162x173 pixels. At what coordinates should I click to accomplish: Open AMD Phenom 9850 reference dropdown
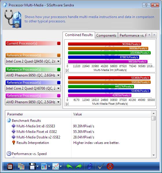click(x=33, y=102)
